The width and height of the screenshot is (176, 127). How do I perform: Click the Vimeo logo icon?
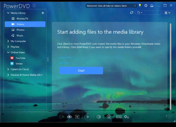pos(12,64)
